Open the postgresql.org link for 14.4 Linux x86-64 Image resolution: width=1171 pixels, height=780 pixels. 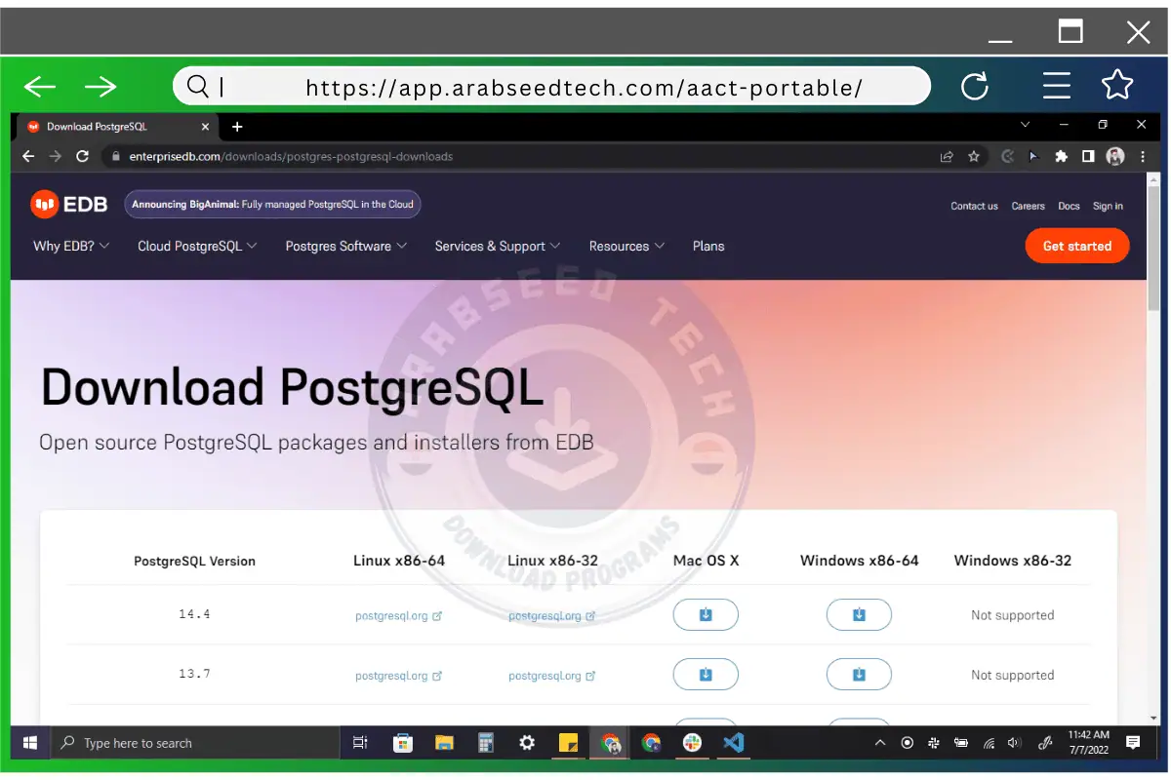(393, 615)
